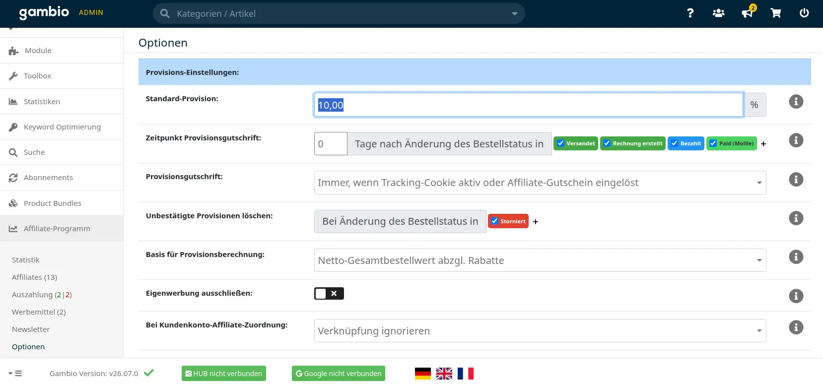This screenshot has width=823, height=386.
Task: Uncheck the Paid (Mollie) status checkbox
Action: [x=713, y=143]
